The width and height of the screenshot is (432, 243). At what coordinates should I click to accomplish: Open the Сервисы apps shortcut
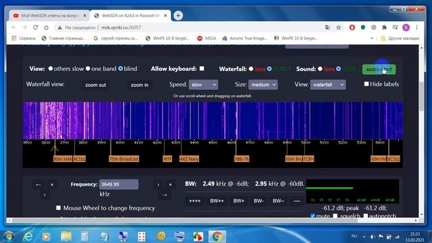click(24, 38)
